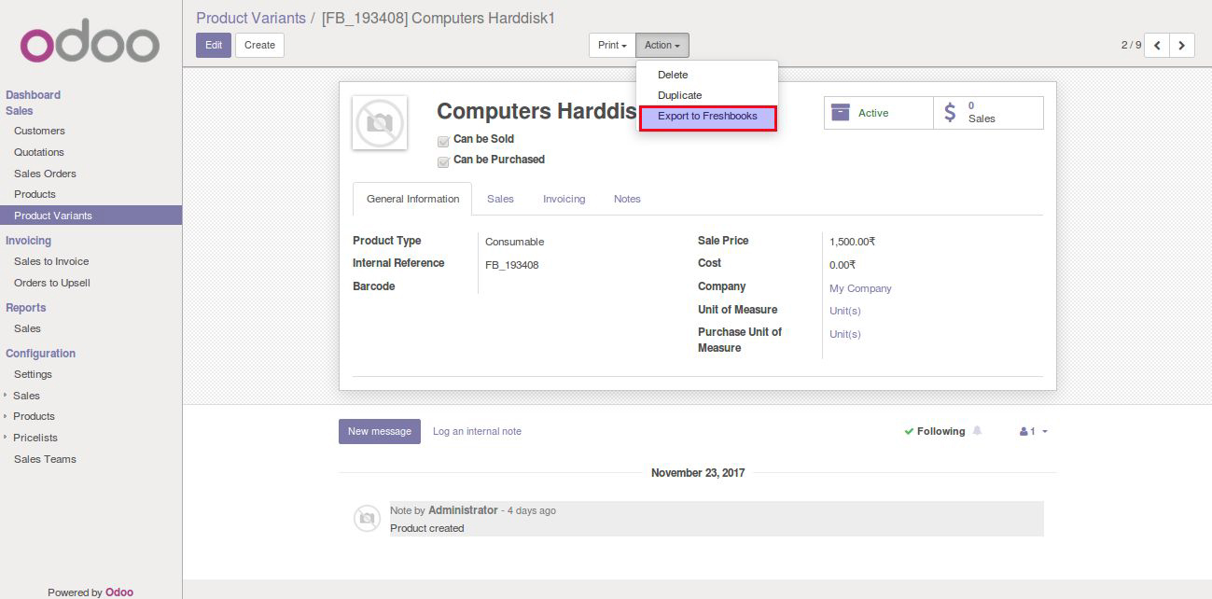Switch to the Notes tab
The image size is (1212, 599).
point(627,199)
